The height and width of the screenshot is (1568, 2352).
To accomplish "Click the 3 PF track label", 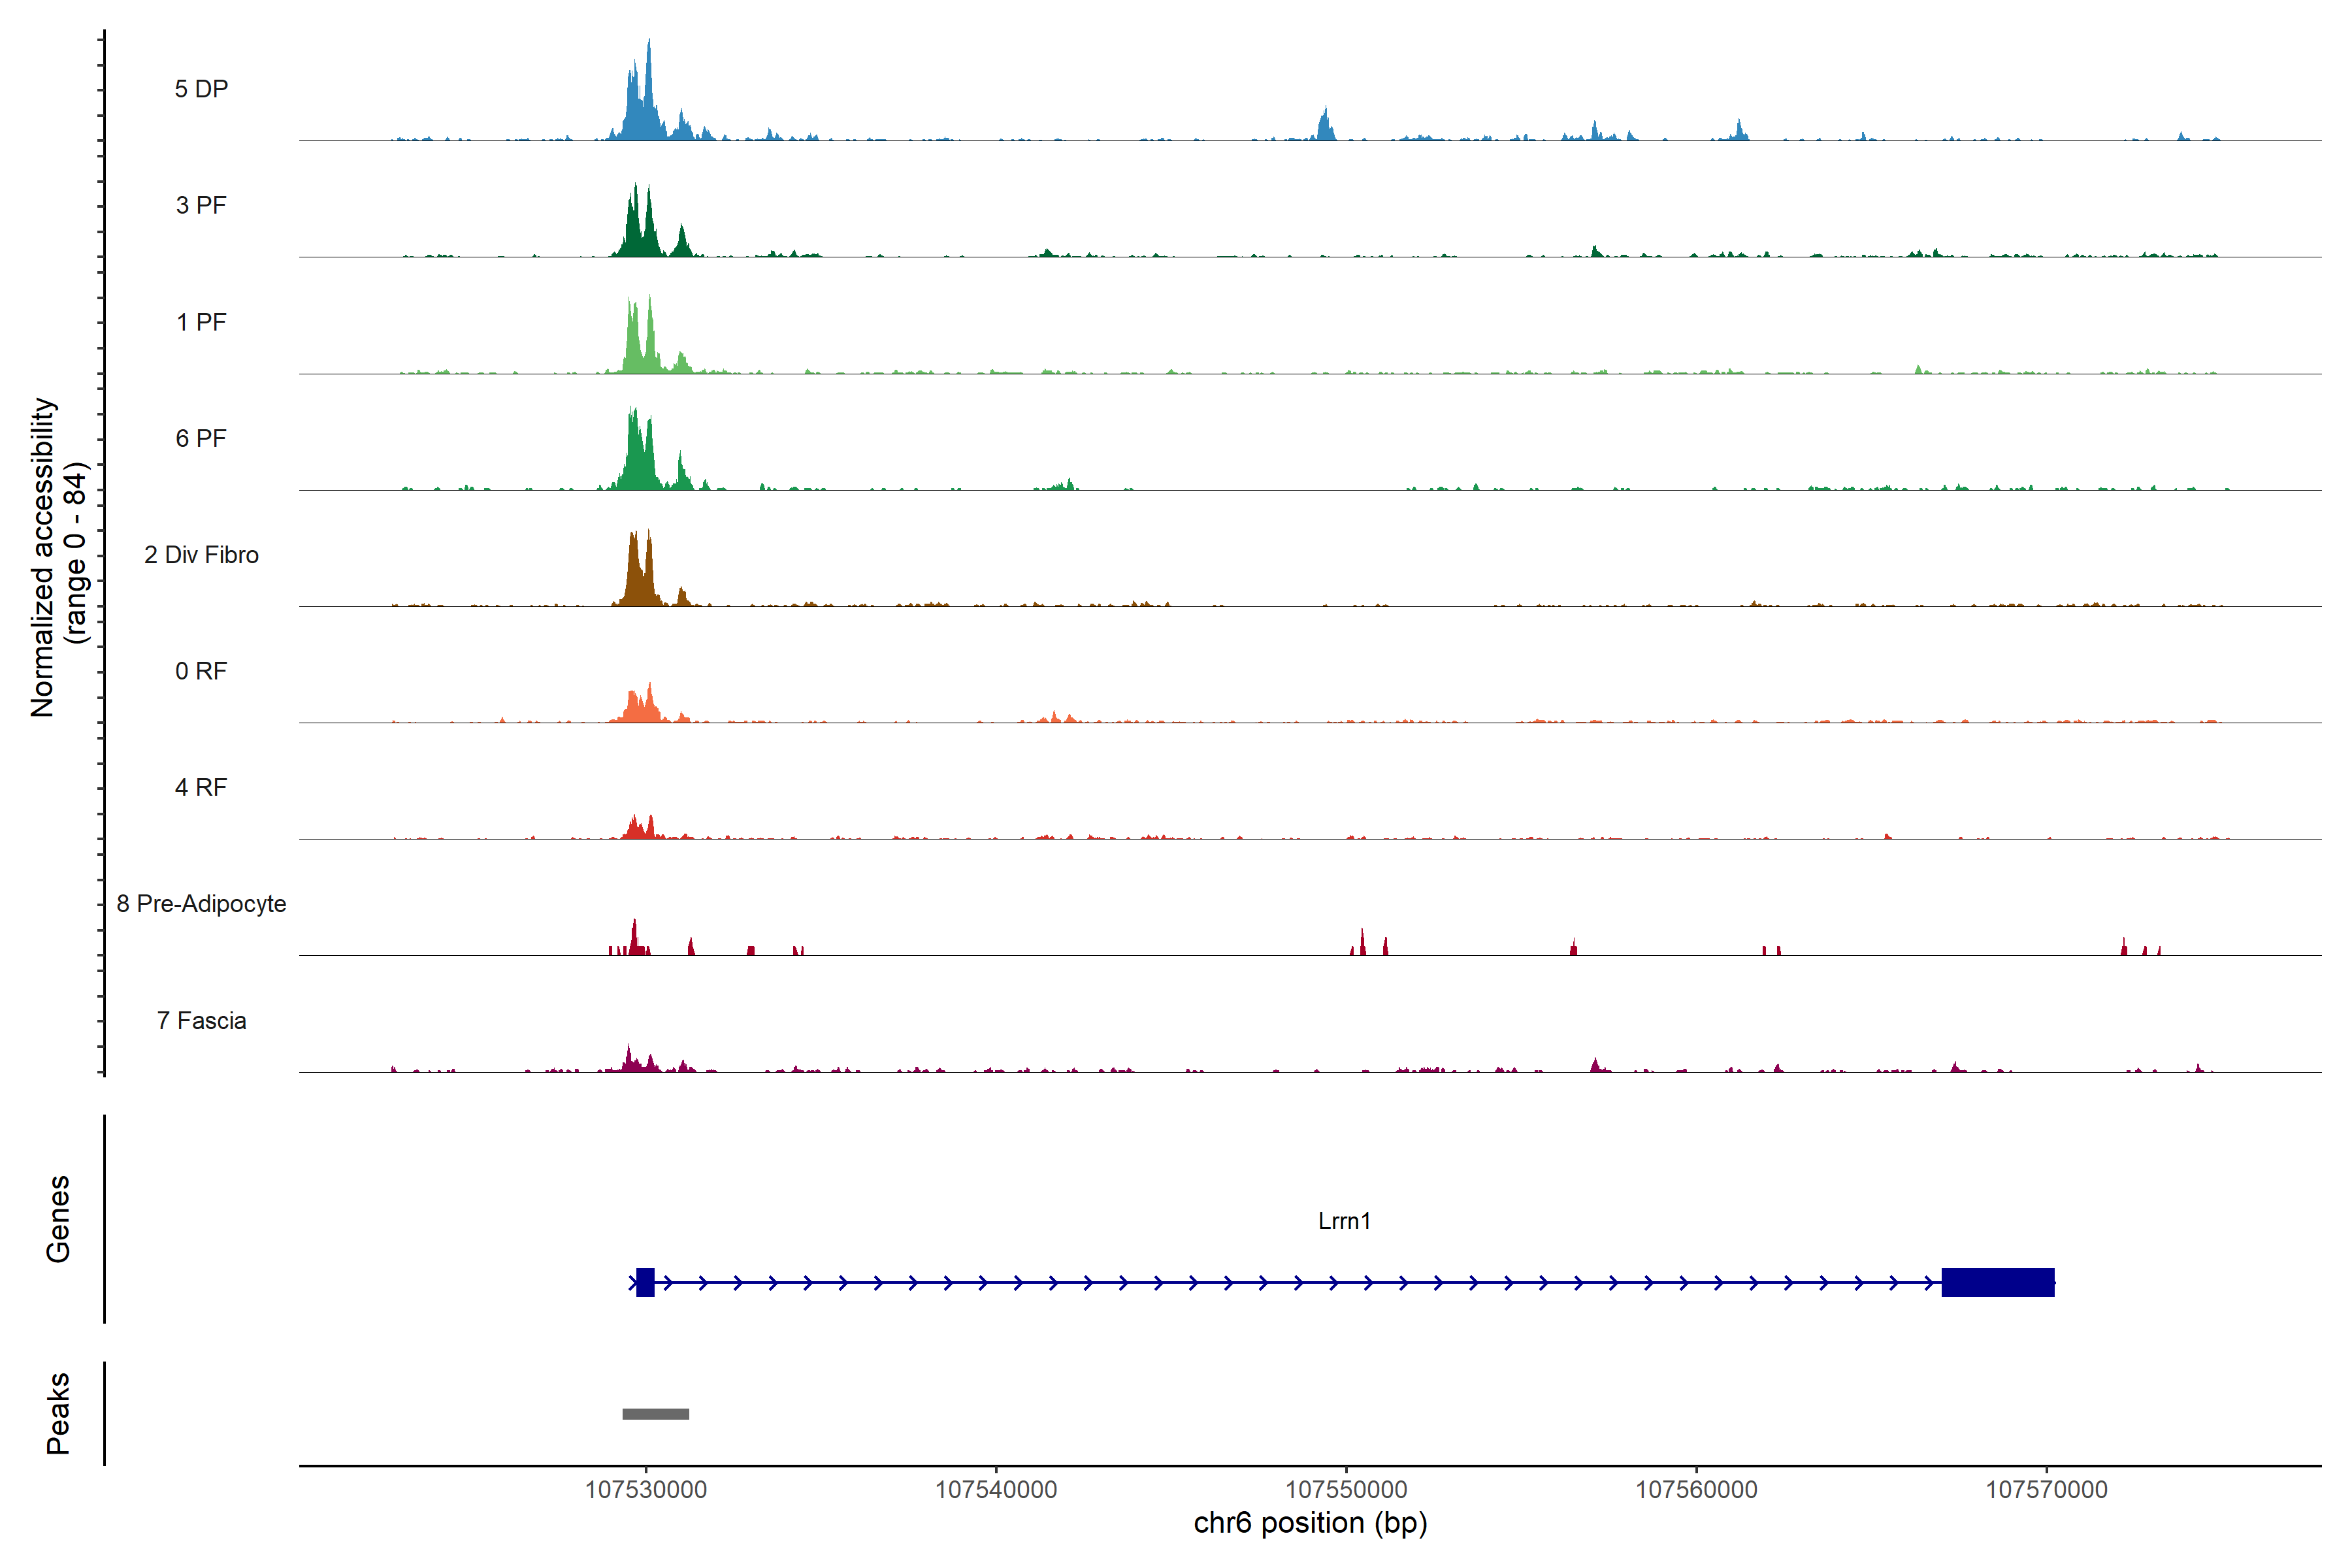I will pyautogui.click(x=201, y=205).
